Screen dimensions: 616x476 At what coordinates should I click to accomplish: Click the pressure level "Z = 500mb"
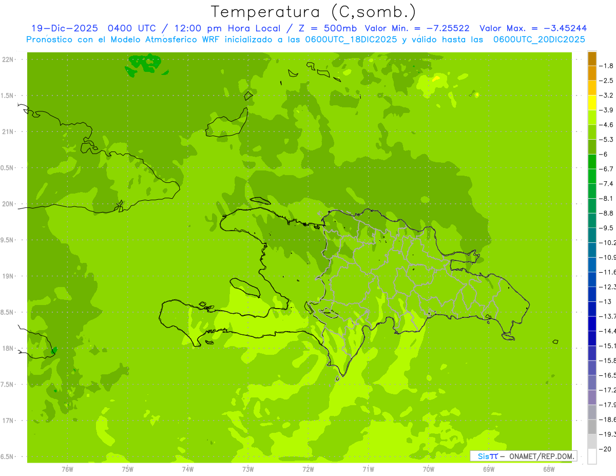point(328,28)
